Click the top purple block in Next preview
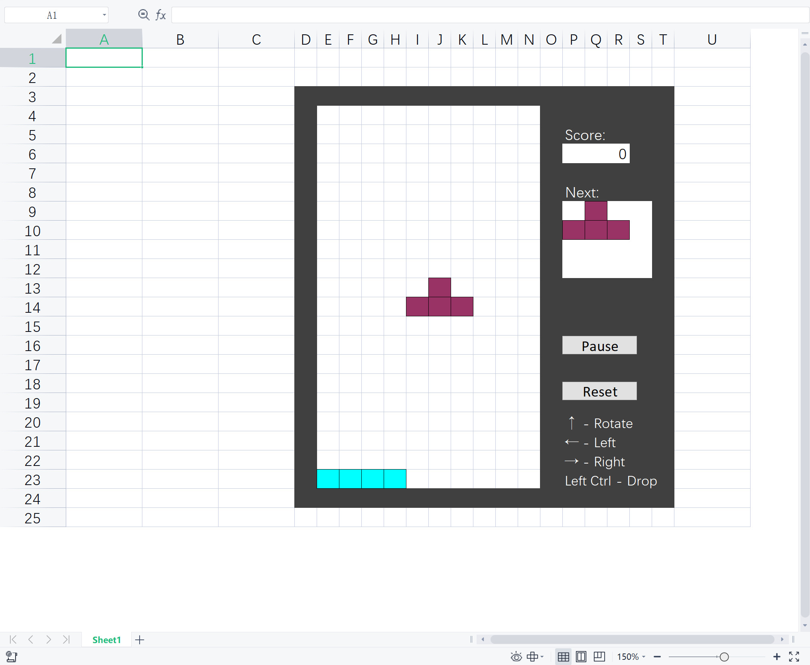The height and width of the screenshot is (665, 810). pyautogui.click(x=596, y=211)
